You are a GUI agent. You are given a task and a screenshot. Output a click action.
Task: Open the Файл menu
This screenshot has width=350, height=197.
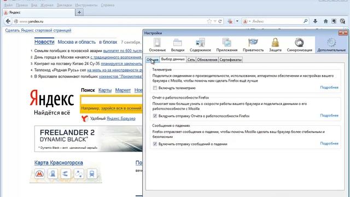click(8, 5)
